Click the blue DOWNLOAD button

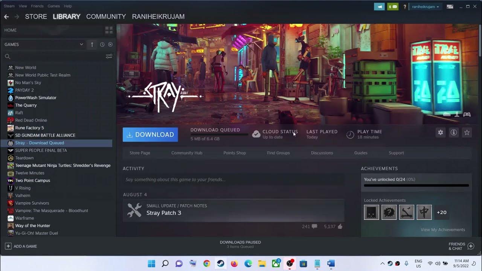(150, 134)
